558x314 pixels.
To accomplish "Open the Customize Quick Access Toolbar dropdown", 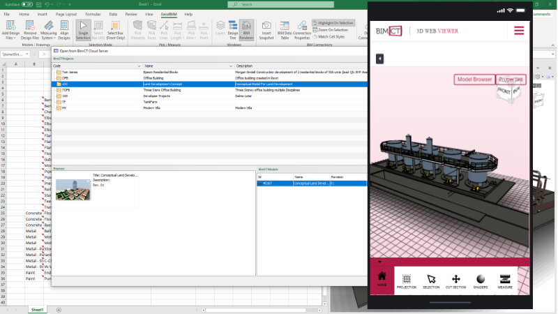I will [70, 5].
